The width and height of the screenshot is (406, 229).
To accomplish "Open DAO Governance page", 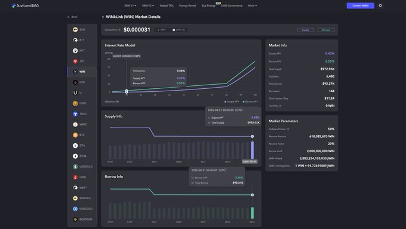I will pyautogui.click(x=232, y=5).
